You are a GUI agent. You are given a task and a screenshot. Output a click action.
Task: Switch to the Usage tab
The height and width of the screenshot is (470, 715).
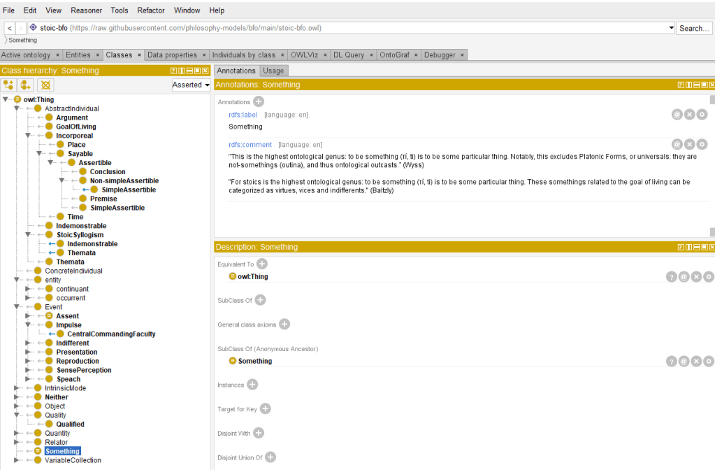pos(273,71)
